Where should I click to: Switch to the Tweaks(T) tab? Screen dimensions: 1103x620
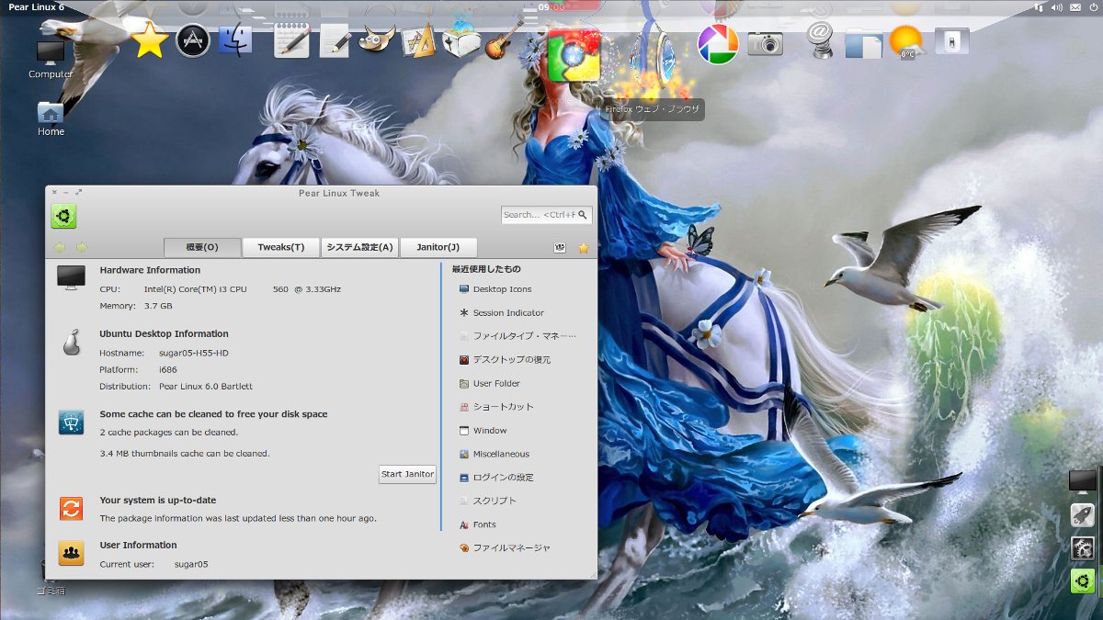point(281,247)
